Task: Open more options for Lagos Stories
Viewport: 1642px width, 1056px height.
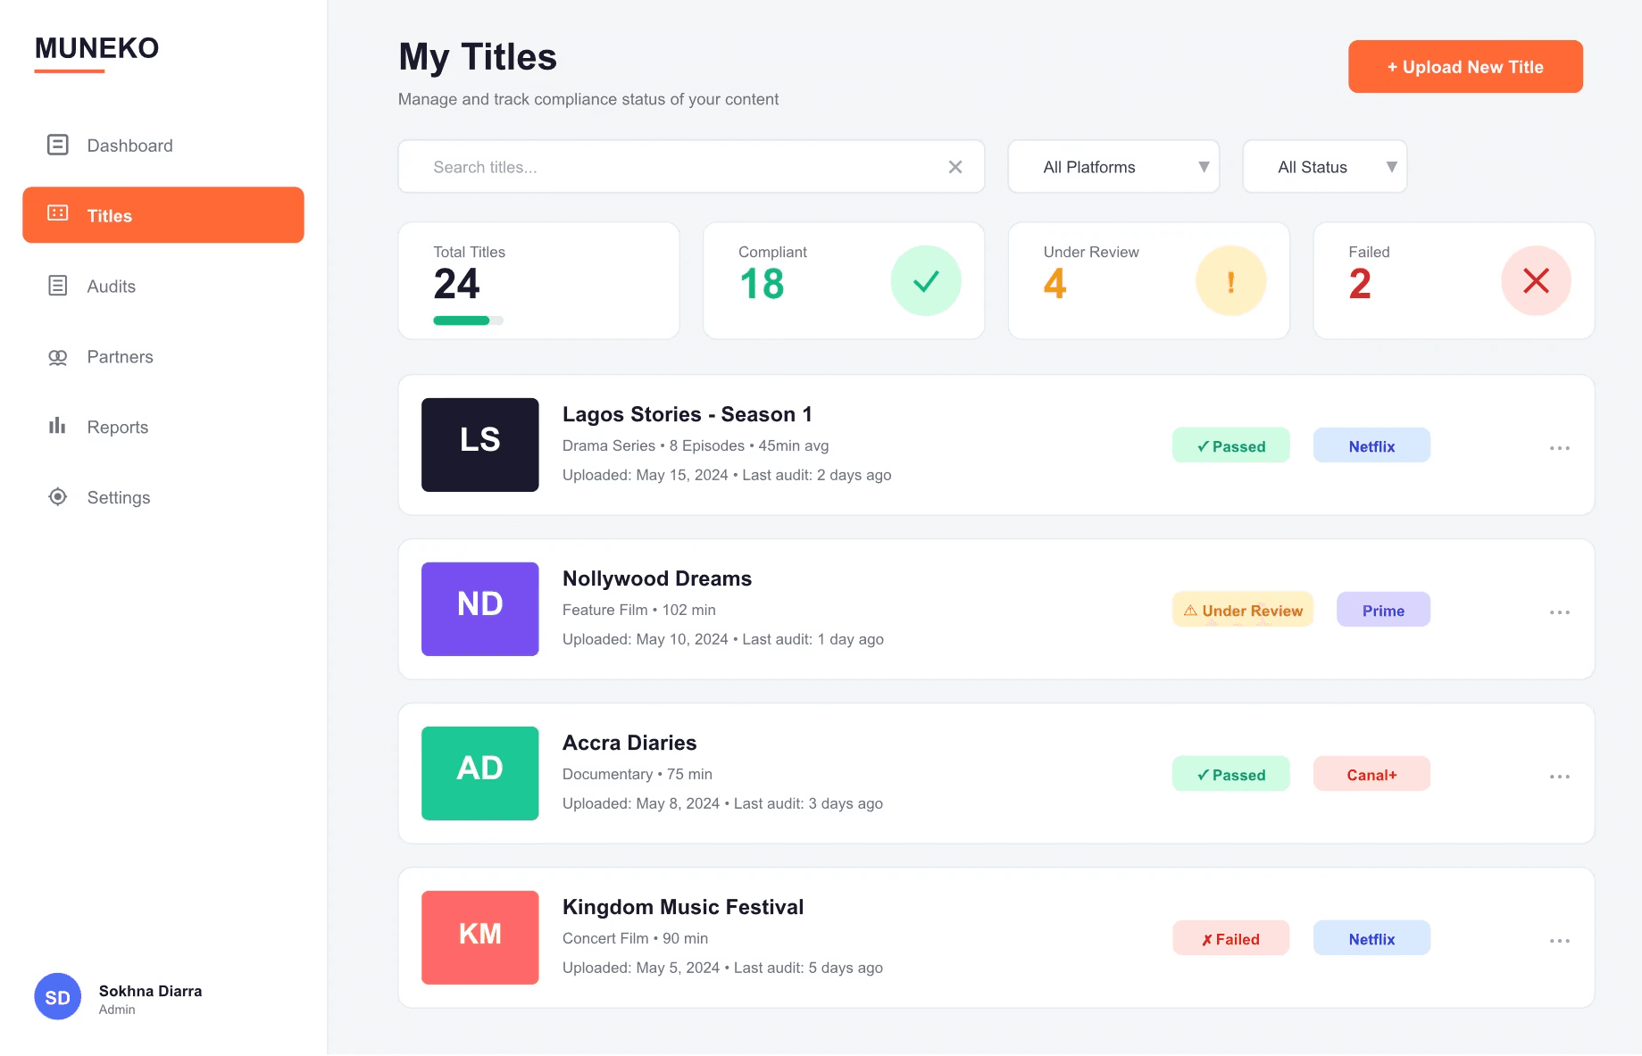Action: pos(1560,447)
